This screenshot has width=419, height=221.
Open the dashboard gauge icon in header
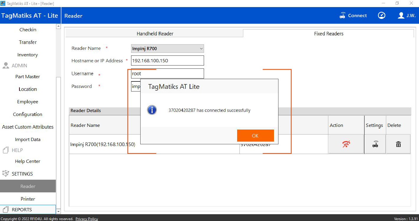tap(381, 16)
